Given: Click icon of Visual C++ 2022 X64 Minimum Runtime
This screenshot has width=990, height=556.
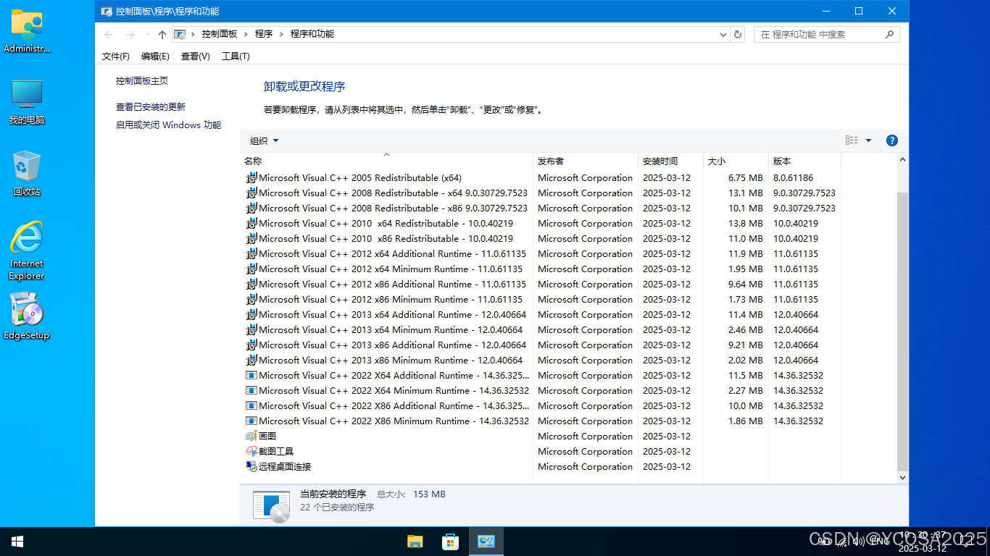Looking at the screenshot, I should pos(251,390).
